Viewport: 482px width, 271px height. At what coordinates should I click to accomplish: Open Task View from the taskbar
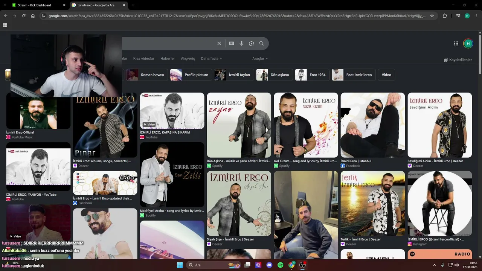coord(247,265)
